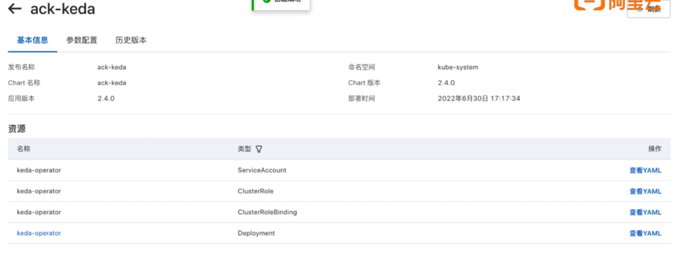View YAML for the Deployment row
The height and width of the screenshot is (280, 682).
[x=646, y=233]
